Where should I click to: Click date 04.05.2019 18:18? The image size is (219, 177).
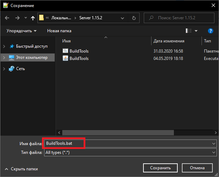pyautogui.click(x=168, y=58)
